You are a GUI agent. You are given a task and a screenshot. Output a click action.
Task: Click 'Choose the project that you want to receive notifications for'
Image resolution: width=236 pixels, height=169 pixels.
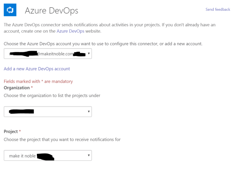click(62, 139)
